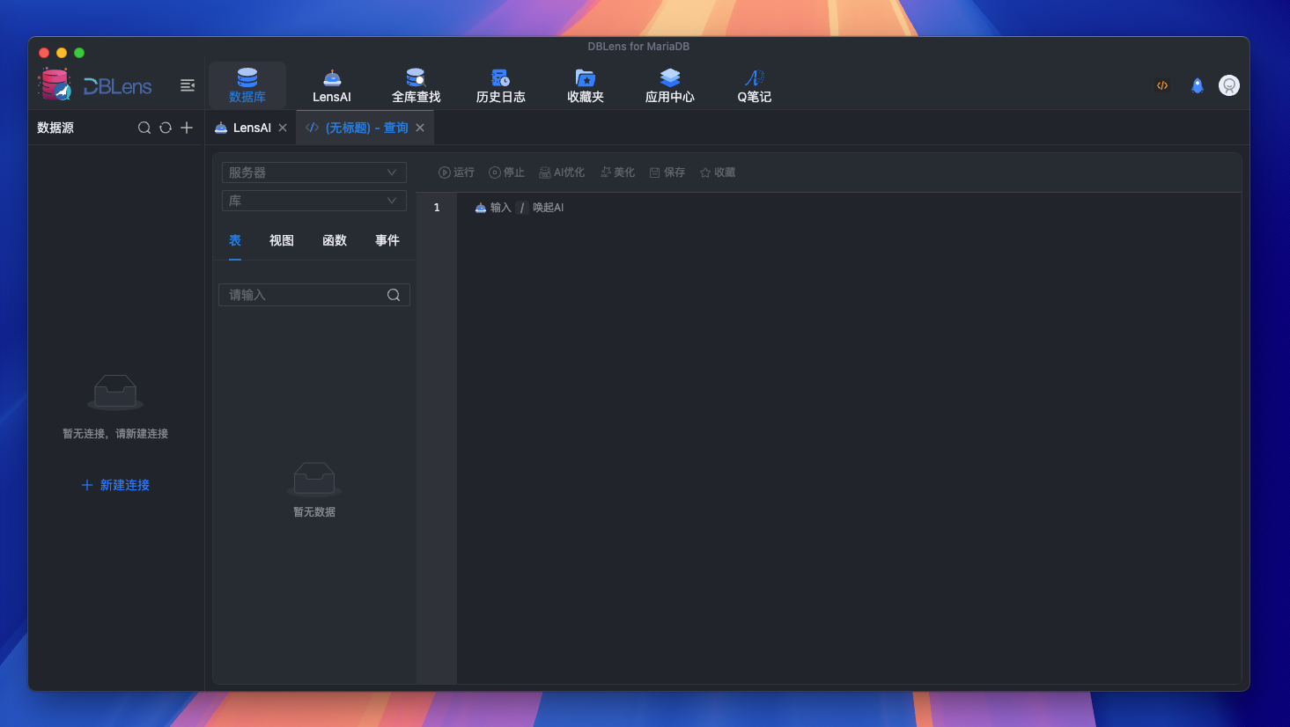Stop the query with 停止
This screenshot has height=727, width=1290.
[x=506, y=173]
